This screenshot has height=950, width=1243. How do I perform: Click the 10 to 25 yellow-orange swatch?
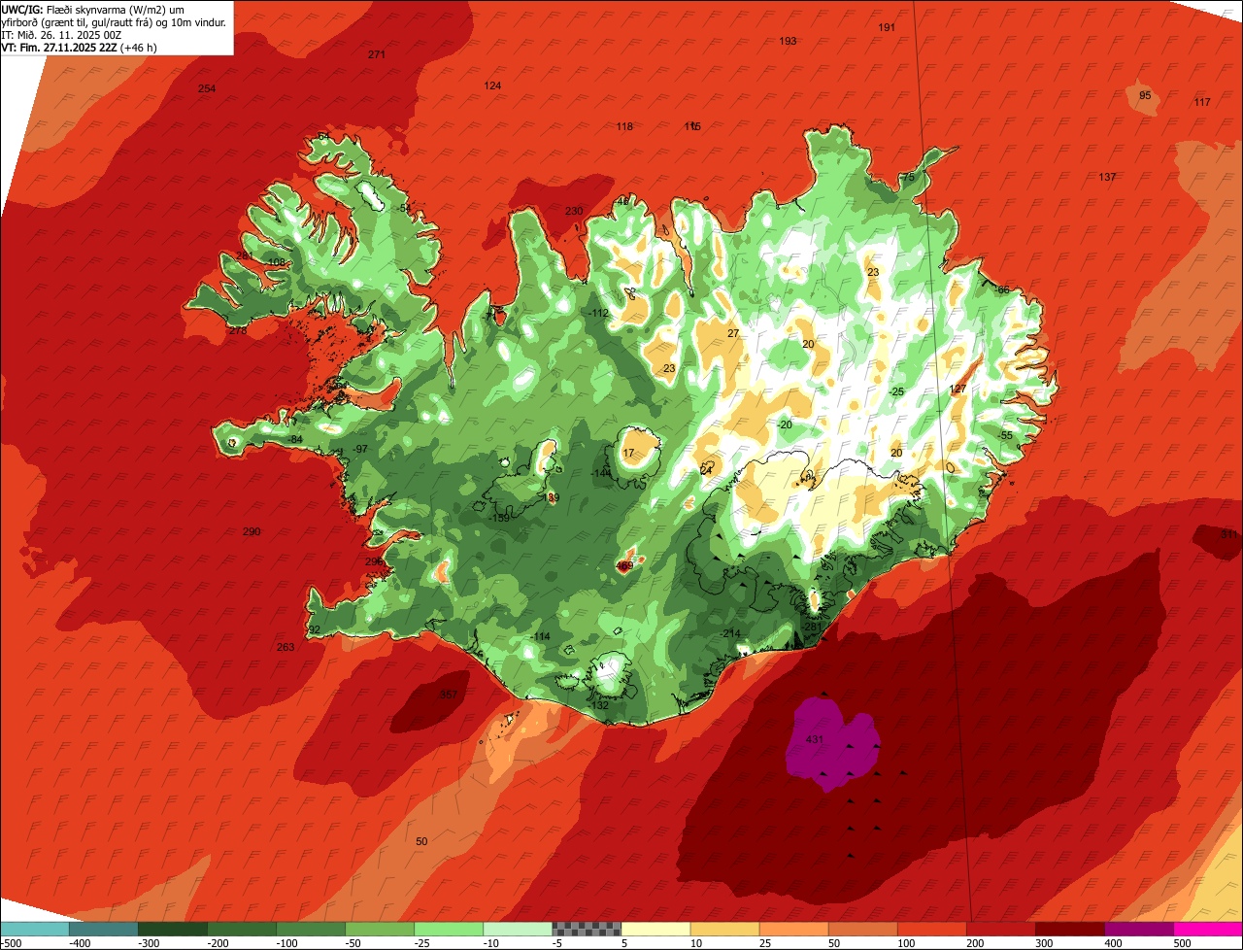click(724, 929)
